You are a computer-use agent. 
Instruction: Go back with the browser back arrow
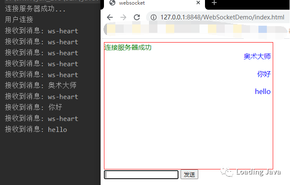point(110,17)
